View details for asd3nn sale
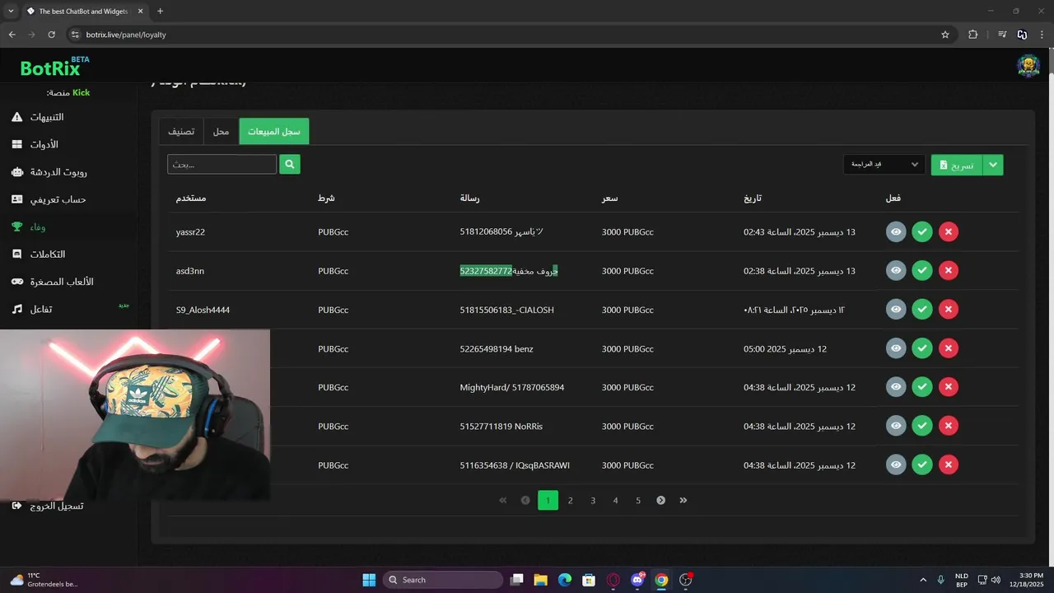 (x=896, y=271)
